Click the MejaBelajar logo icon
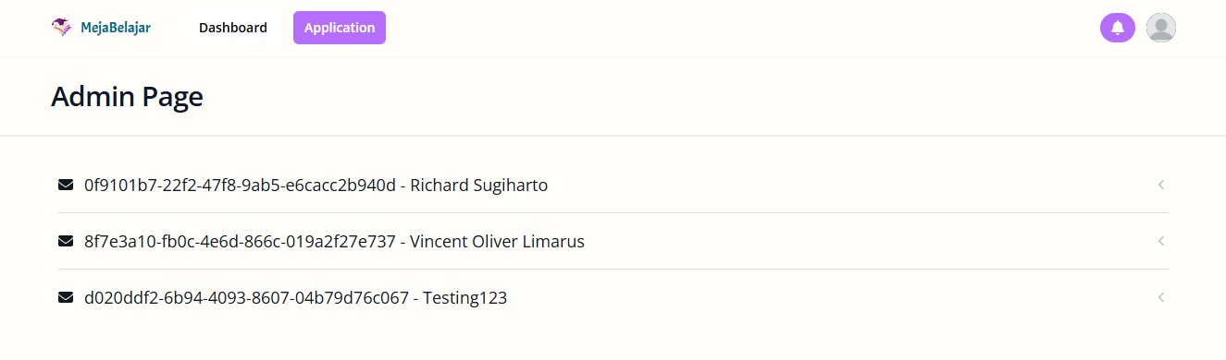1226x360 pixels. click(x=61, y=28)
